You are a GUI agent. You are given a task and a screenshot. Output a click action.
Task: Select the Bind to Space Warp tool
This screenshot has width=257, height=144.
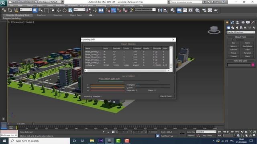16,10
